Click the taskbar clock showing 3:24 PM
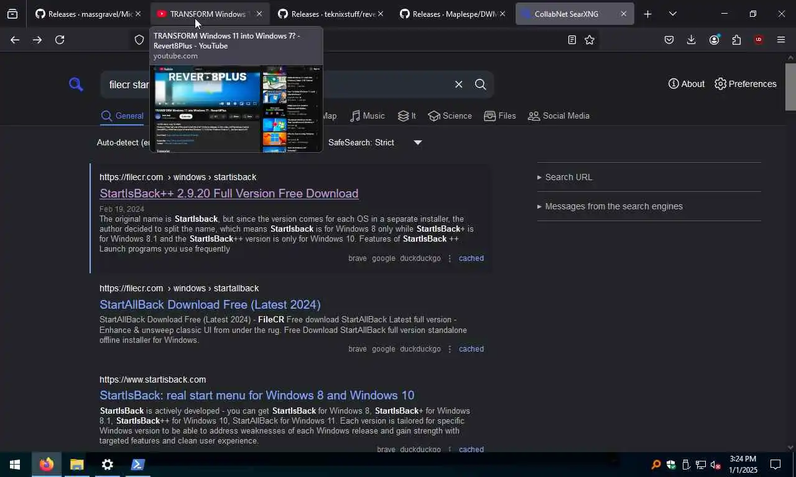This screenshot has height=477, width=796. (x=742, y=465)
